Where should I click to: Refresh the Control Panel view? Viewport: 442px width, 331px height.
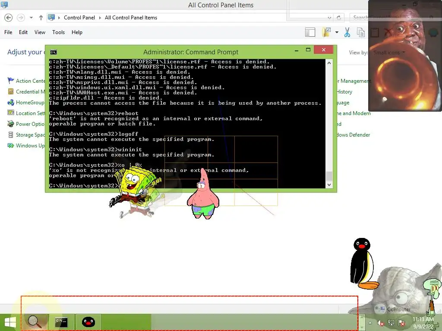tap(339, 18)
